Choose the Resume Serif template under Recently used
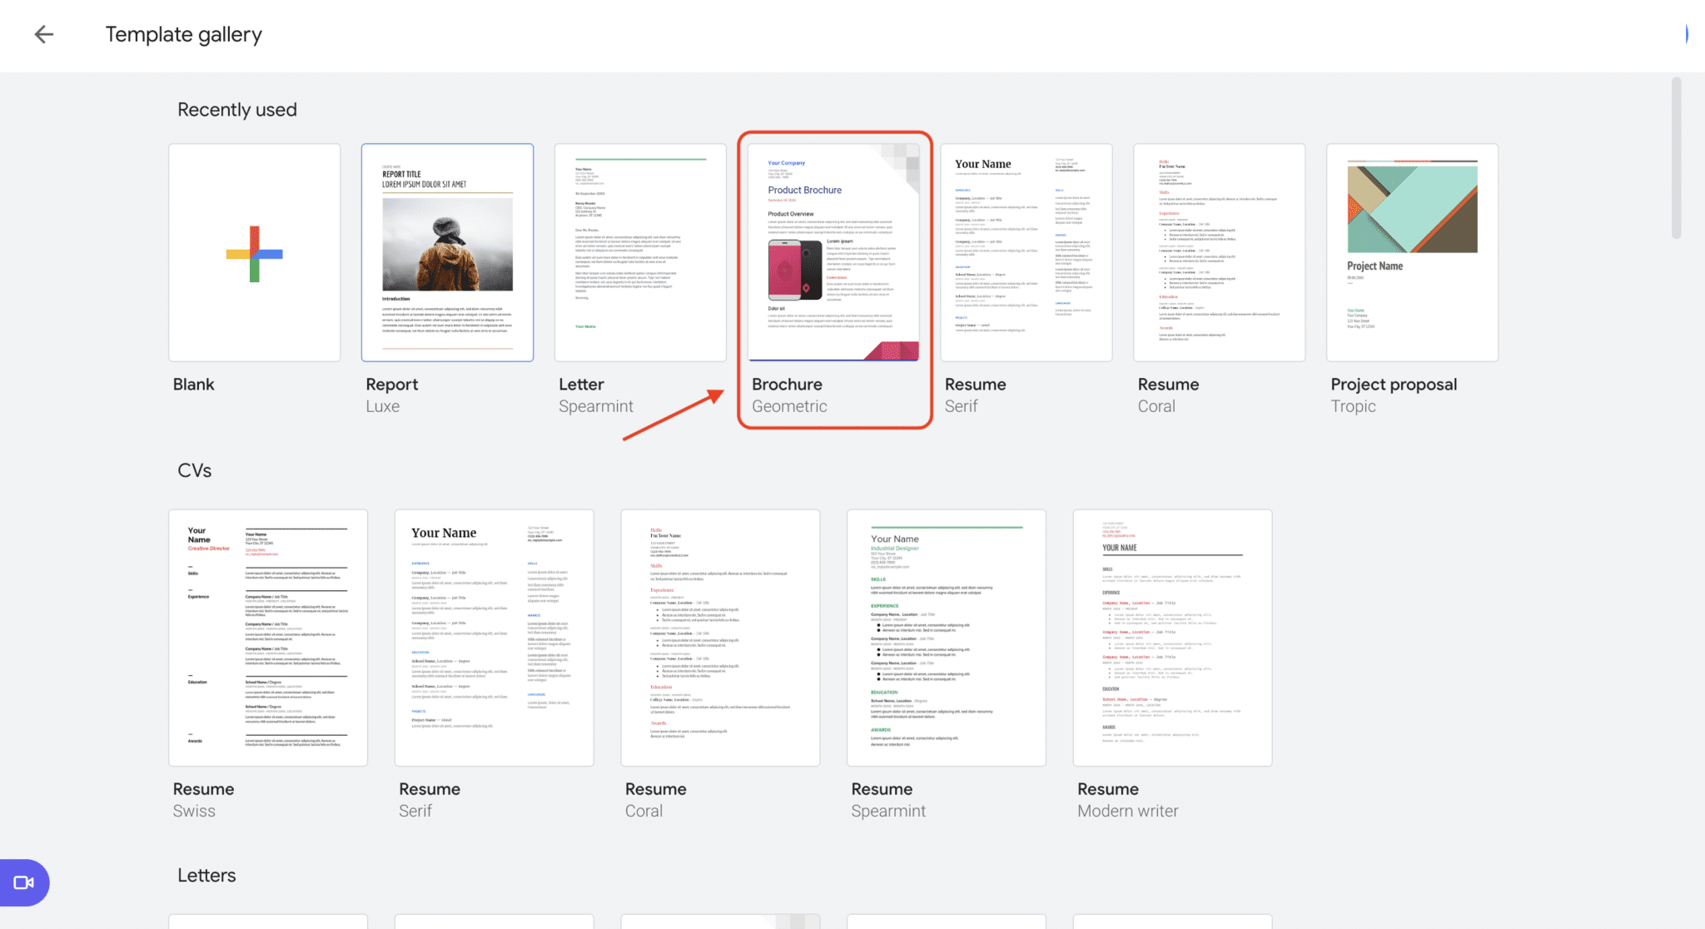Viewport: 1705px width, 929px height. [1026, 252]
